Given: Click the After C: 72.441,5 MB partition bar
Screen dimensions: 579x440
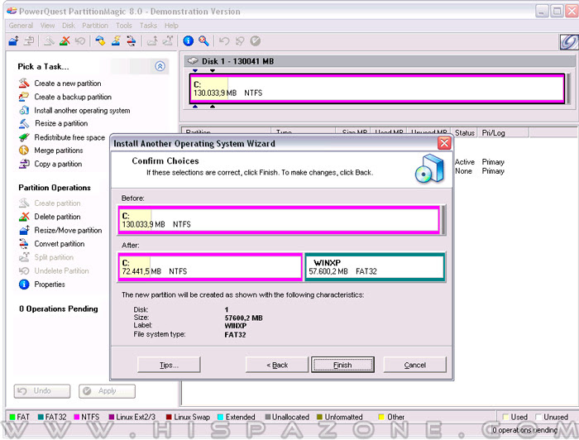Looking at the screenshot, I should tap(210, 267).
